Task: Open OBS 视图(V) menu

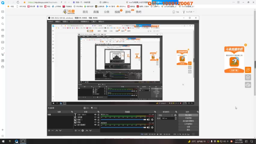Action: [65, 21]
